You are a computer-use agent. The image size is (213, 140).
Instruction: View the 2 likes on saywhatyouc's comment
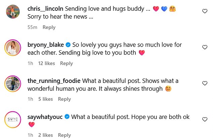(45, 135)
